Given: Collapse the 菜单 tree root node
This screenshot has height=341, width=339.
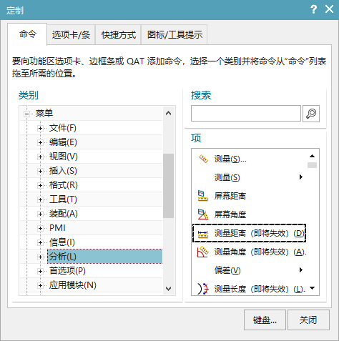Looking at the screenshot, I should pos(26,114).
